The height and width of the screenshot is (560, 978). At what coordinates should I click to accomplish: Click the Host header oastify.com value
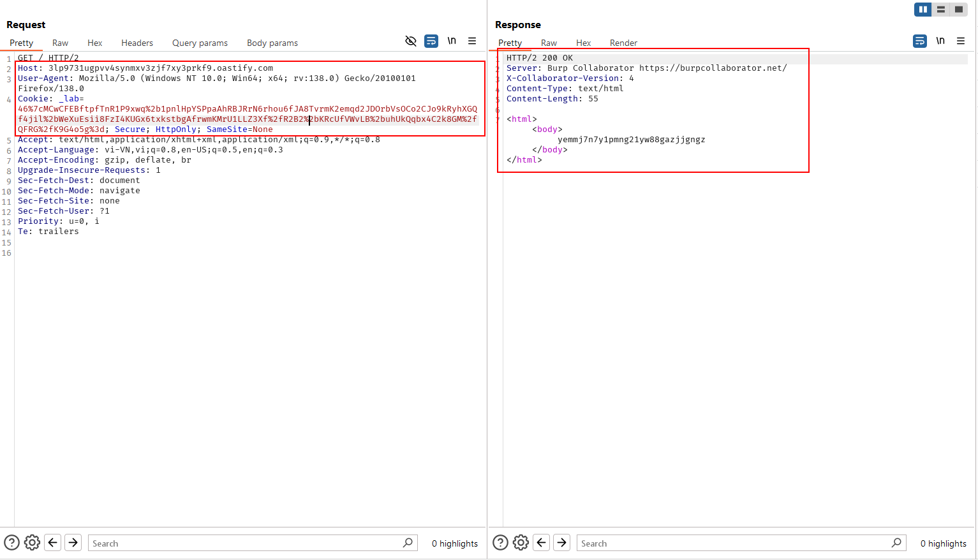[x=161, y=68]
